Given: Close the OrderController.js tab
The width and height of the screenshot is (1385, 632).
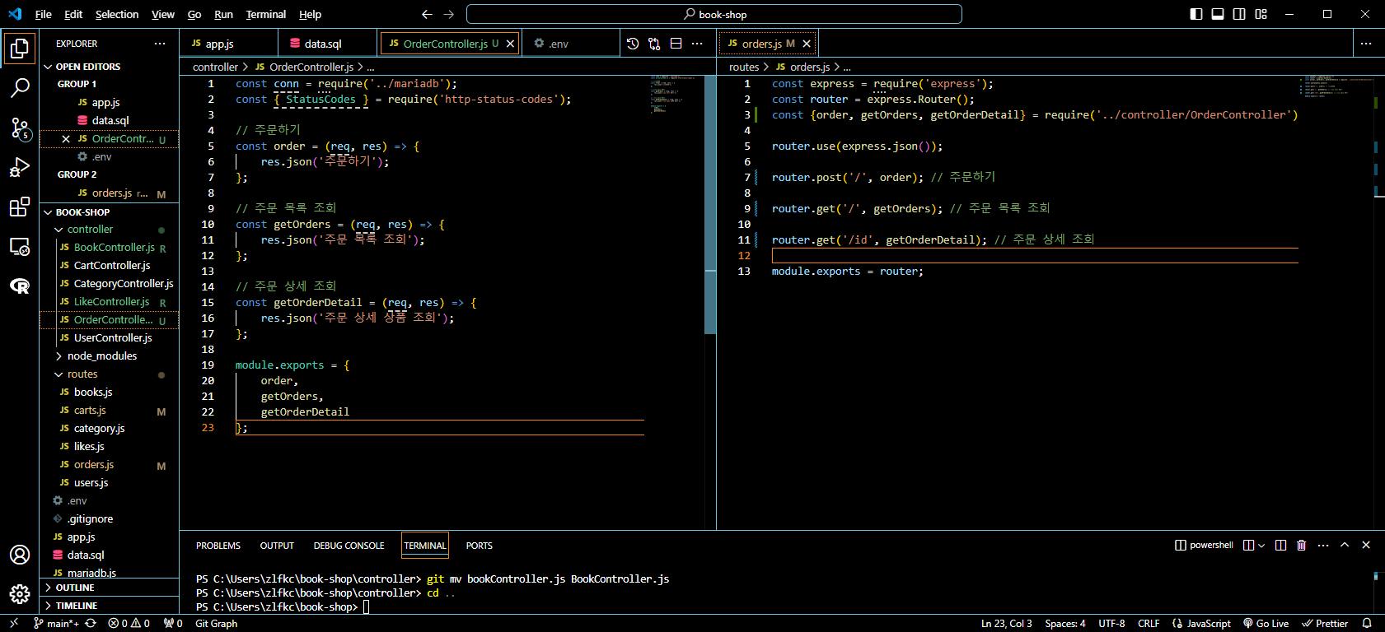Looking at the screenshot, I should click(x=510, y=44).
